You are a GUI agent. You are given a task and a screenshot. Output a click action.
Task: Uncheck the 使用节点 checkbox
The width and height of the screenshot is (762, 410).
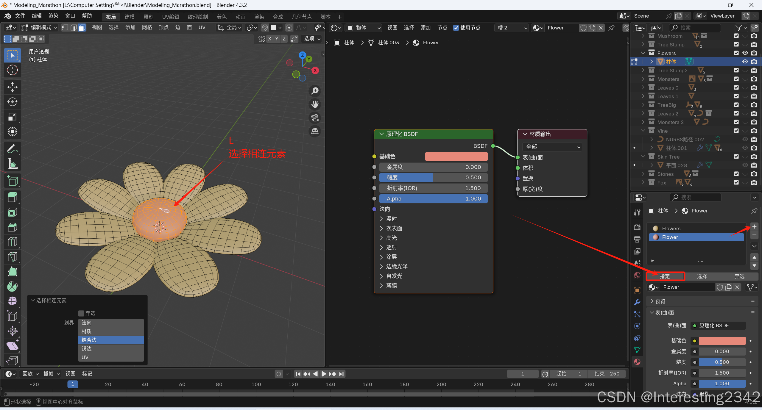456,28
